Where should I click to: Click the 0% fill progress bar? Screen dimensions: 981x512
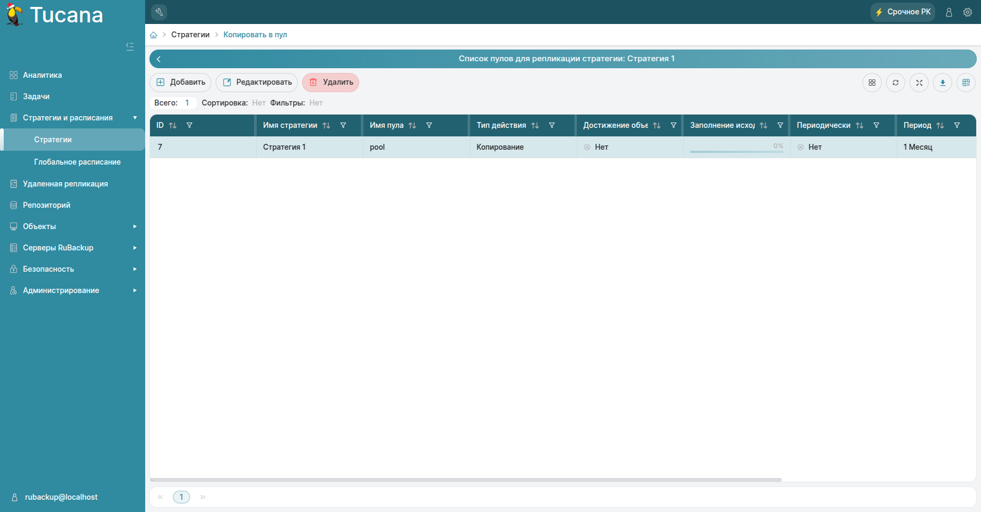[x=736, y=151]
